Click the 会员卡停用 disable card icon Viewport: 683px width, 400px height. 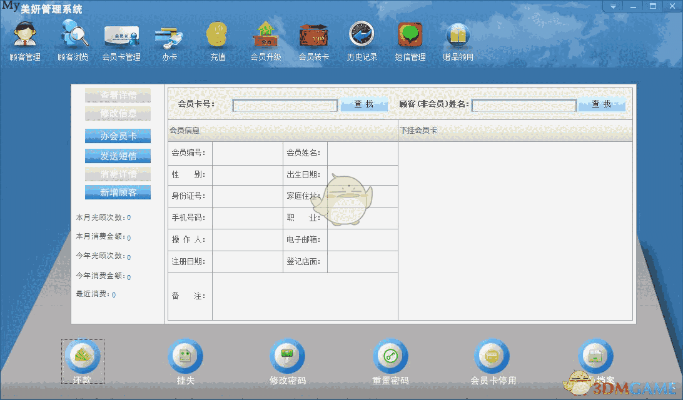pyautogui.click(x=492, y=356)
